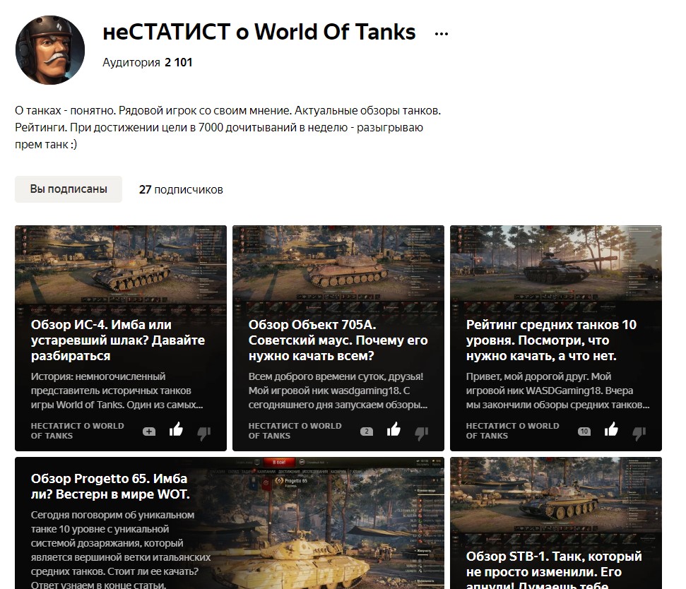The width and height of the screenshot is (686, 589).
Task: Like the ИС-4 review card
Action: coord(176,429)
